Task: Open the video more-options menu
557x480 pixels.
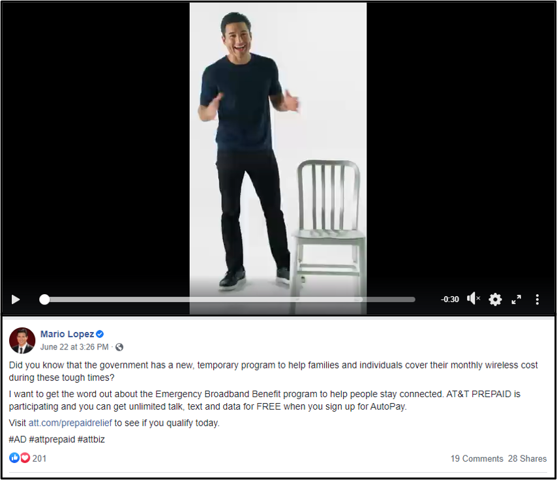Action: pyautogui.click(x=537, y=299)
